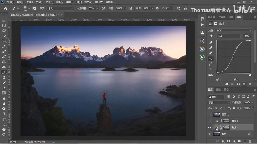
Task: Open flow 100% dropdown arrow
Action: [125, 8]
